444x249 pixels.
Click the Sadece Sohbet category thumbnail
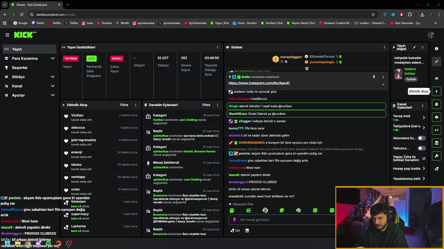coord(398,74)
